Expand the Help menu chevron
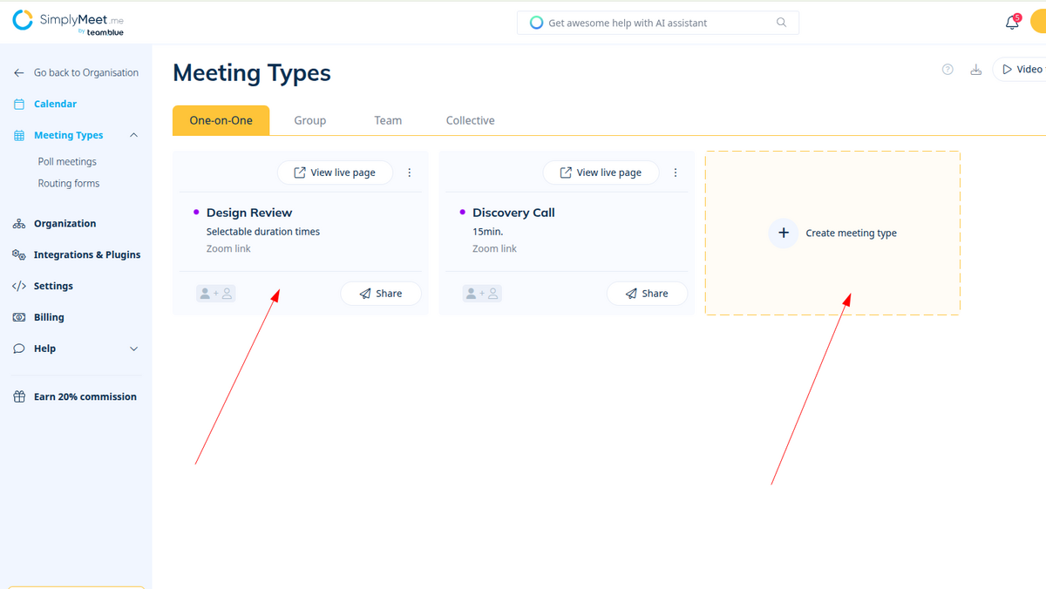This screenshot has width=1046, height=589. [x=133, y=349]
